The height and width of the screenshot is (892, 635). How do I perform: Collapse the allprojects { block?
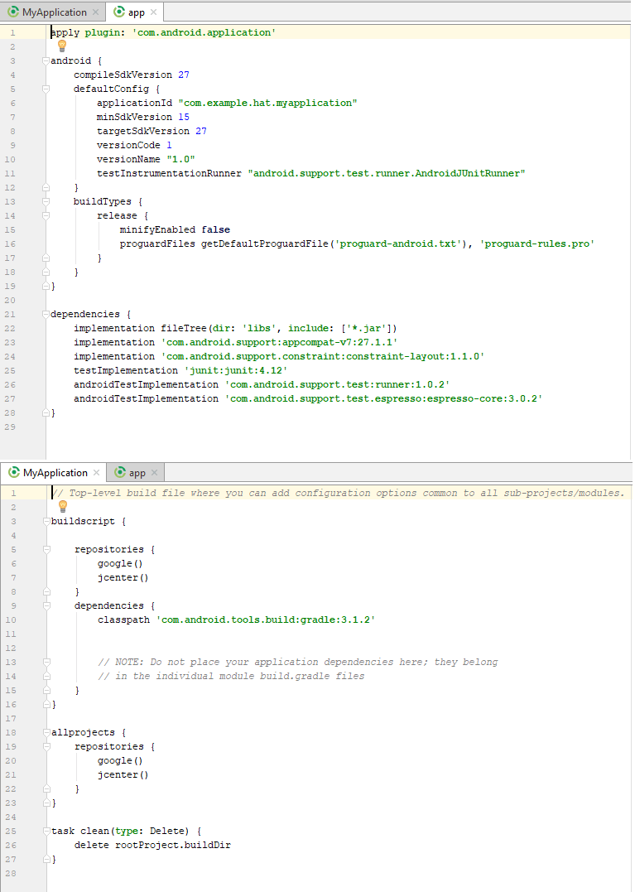46,733
